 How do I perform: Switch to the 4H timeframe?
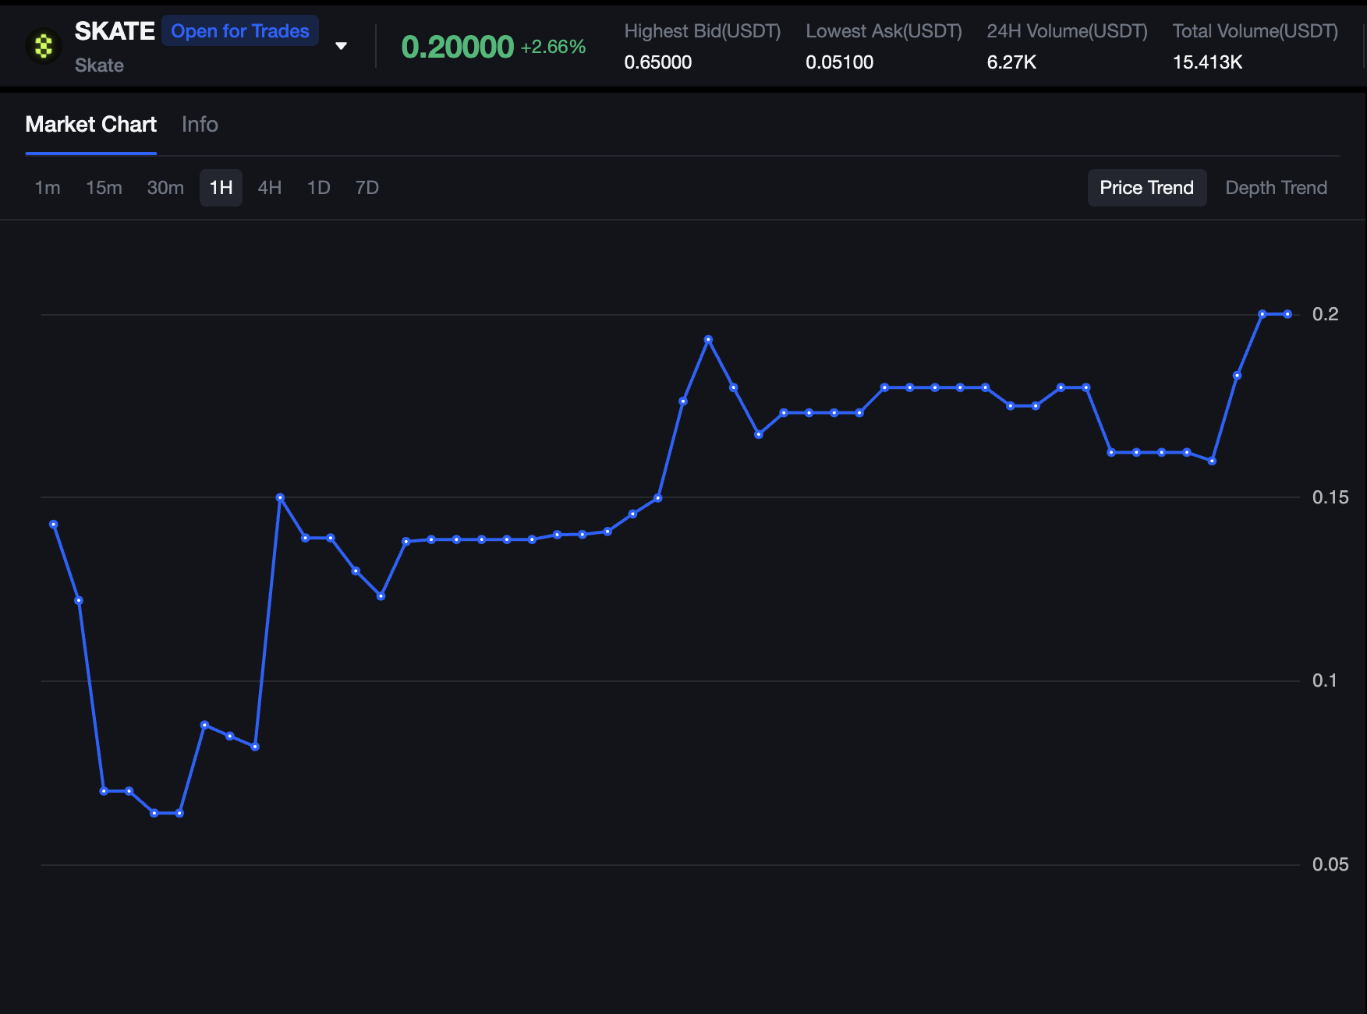[x=269, y=188]
